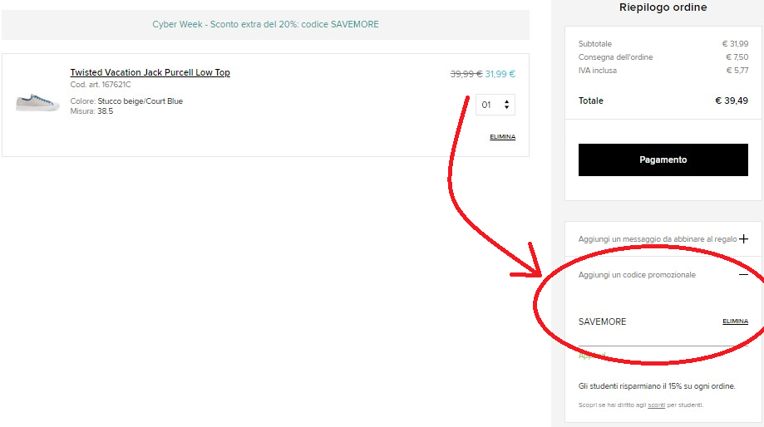Screen dimensions: 764x427
Task: Open Twisted Vacation Jack Purcell Low Top link
Action: (150, 73)
